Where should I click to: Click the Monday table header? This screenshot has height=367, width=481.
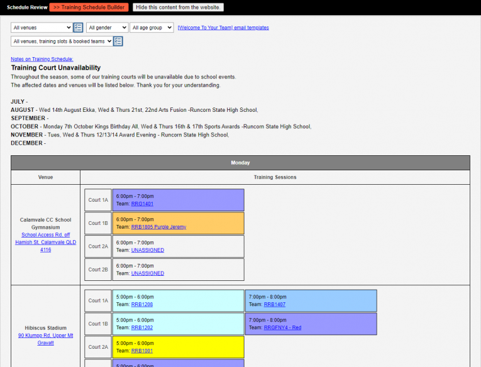[x=240, y=163]
